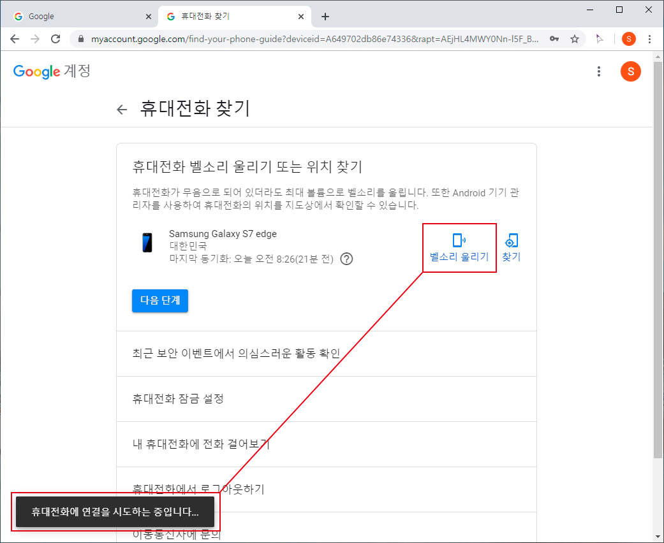
Task: Click the browser back arrow
Action: coord(15,39)
